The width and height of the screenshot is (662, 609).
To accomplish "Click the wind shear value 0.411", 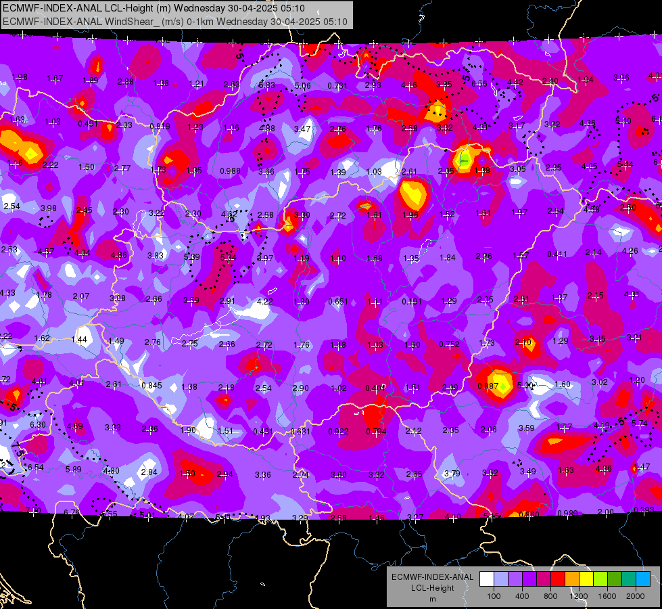I will click(x=557, y=254).
